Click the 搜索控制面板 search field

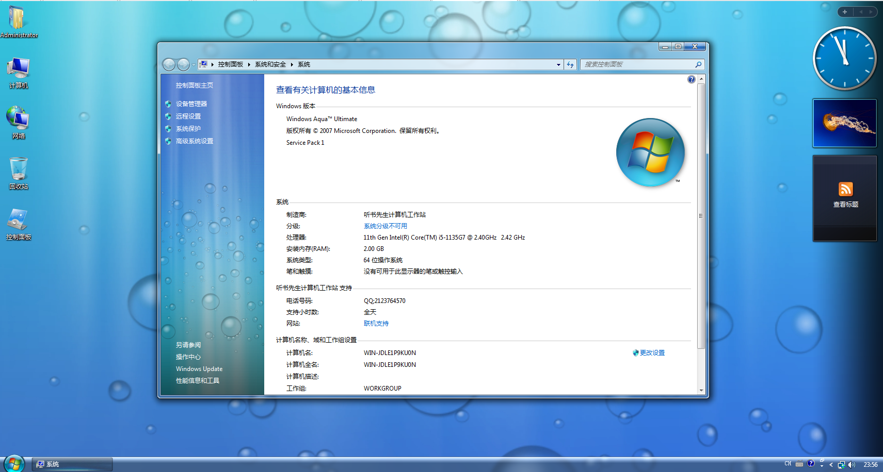[x=637, y=64]
